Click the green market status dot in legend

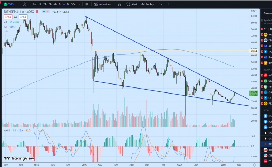(44, 11)
